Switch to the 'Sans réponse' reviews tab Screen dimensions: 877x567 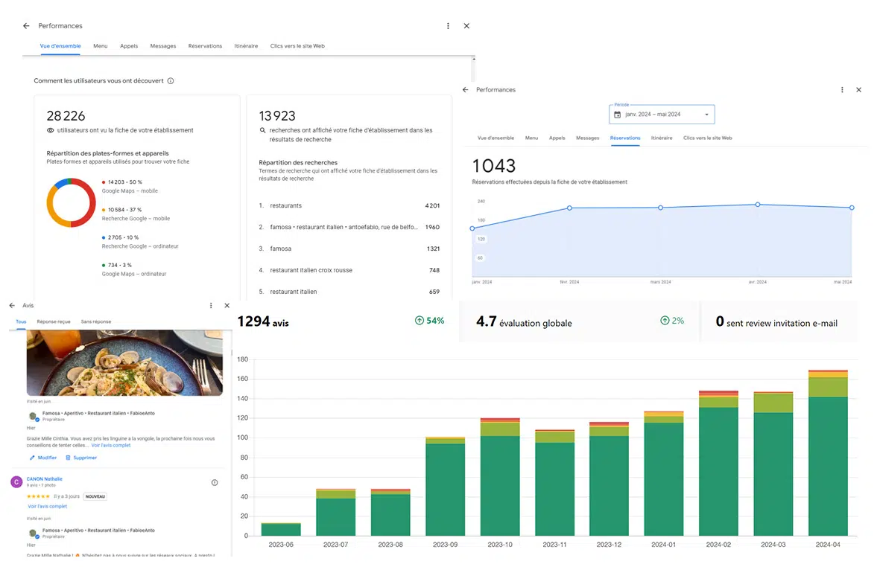pos(96,322)
